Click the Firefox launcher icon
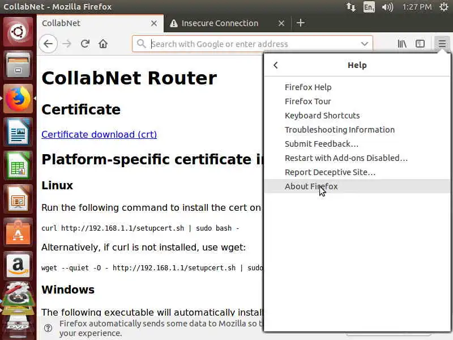 tap(18, 99)
